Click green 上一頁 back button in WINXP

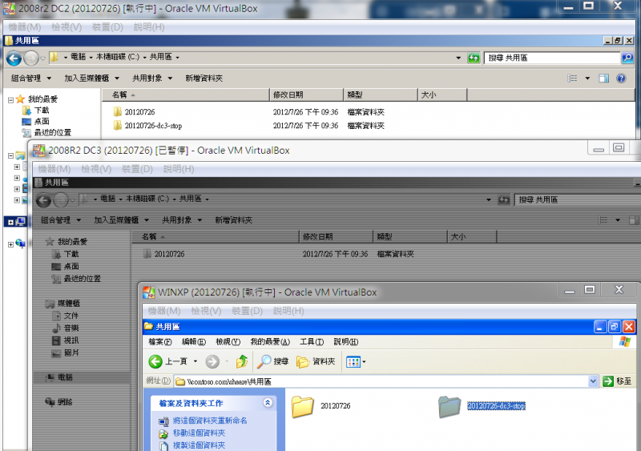point(167,361)
